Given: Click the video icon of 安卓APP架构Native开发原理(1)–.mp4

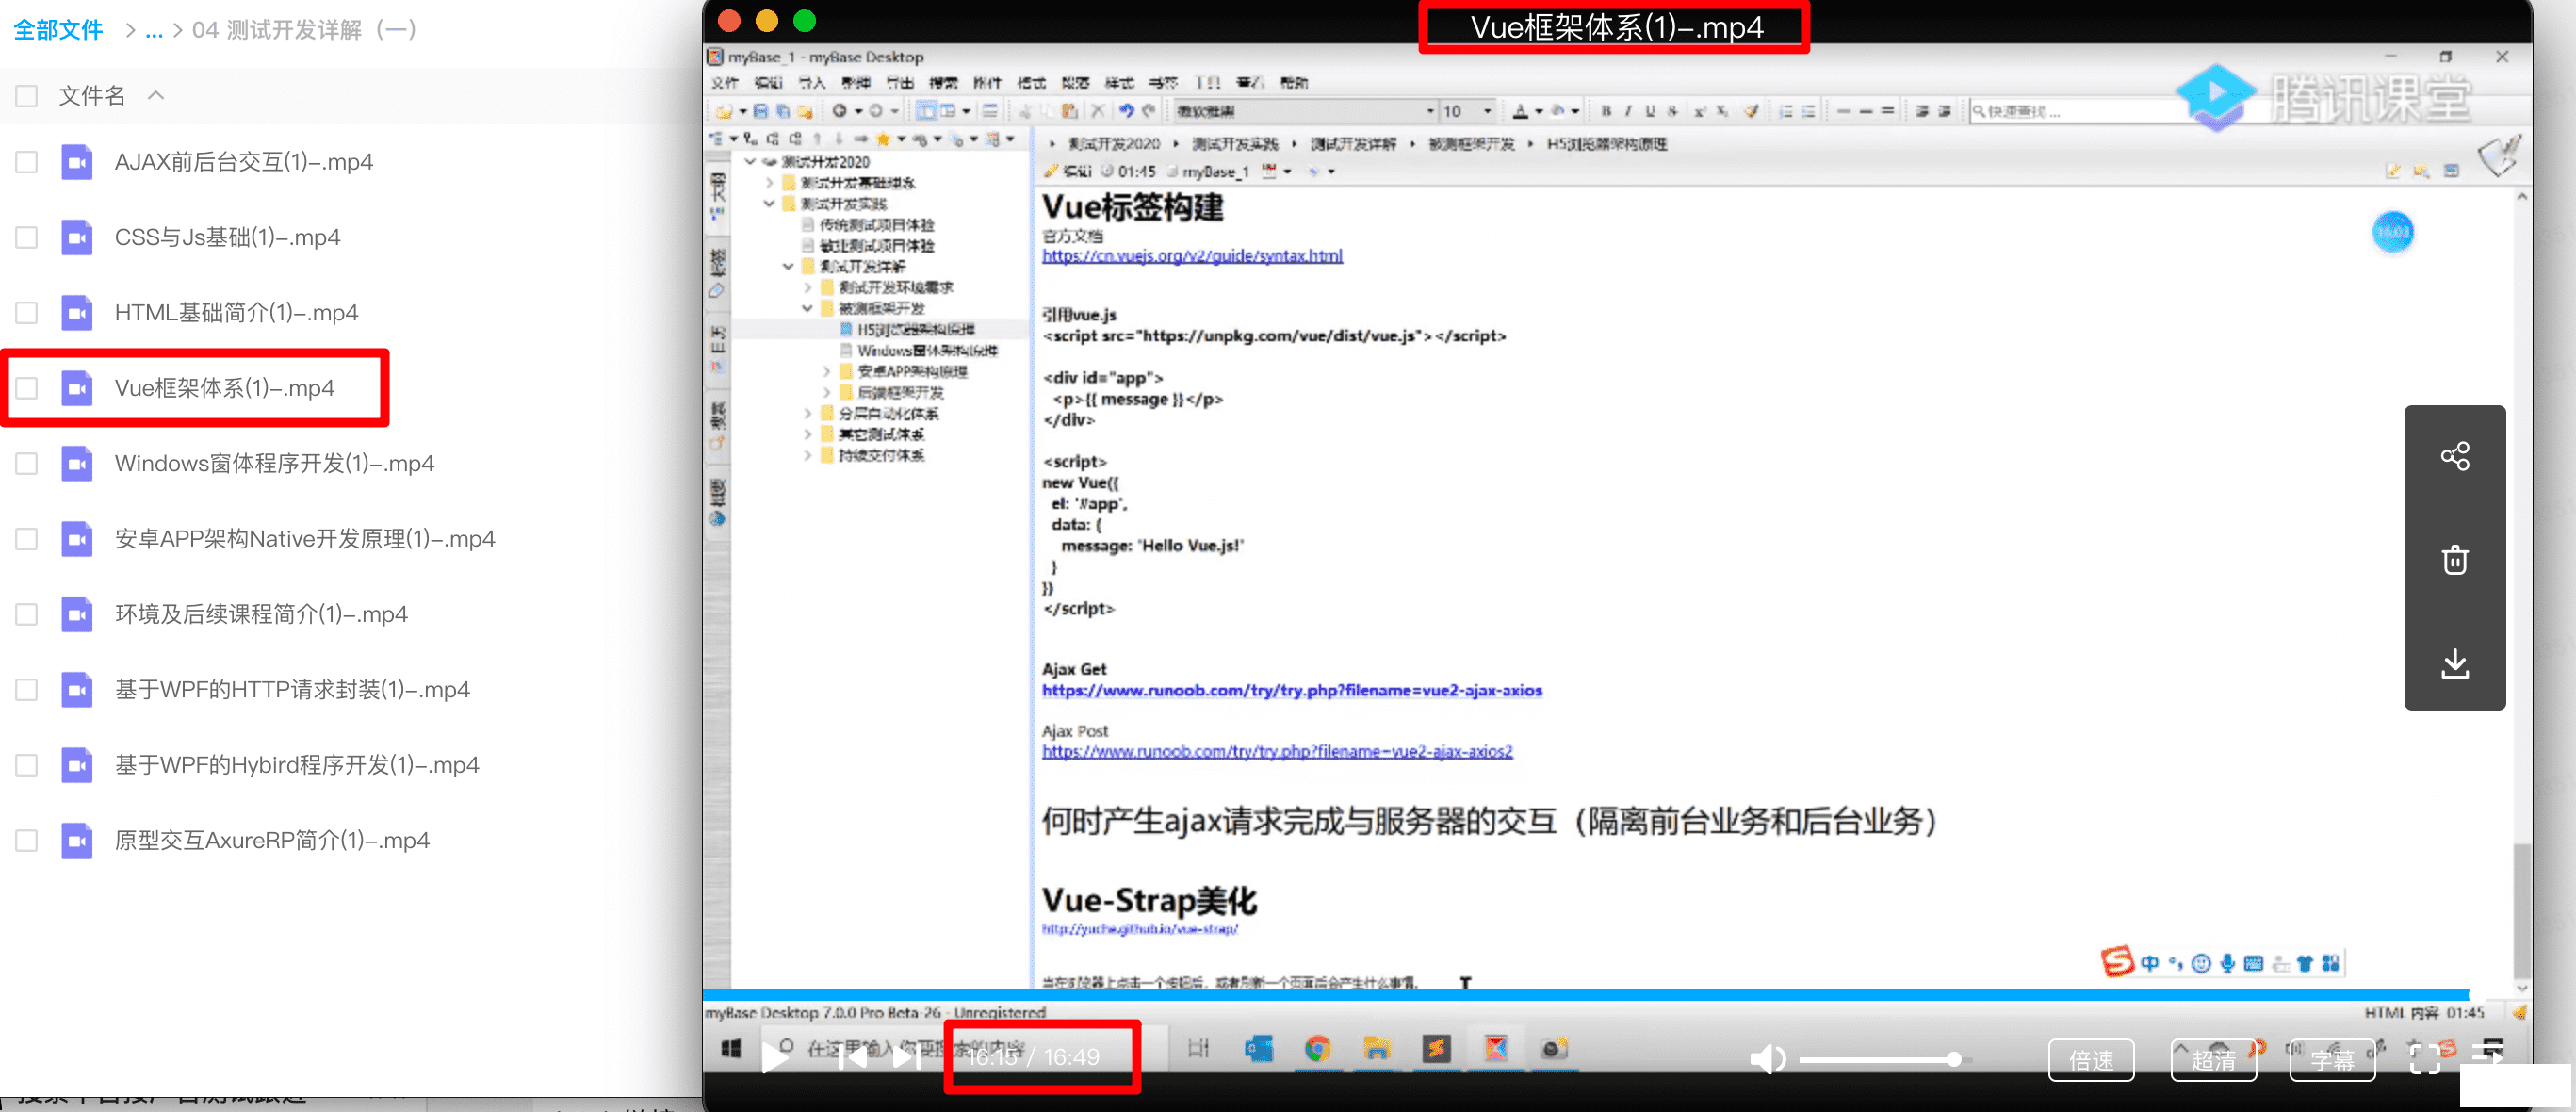Looking at the screenshot, I should pyautogui.click(x=77, y=539).
